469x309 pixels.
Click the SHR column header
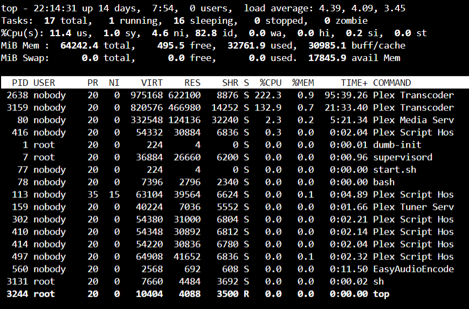tap(230, 83)
